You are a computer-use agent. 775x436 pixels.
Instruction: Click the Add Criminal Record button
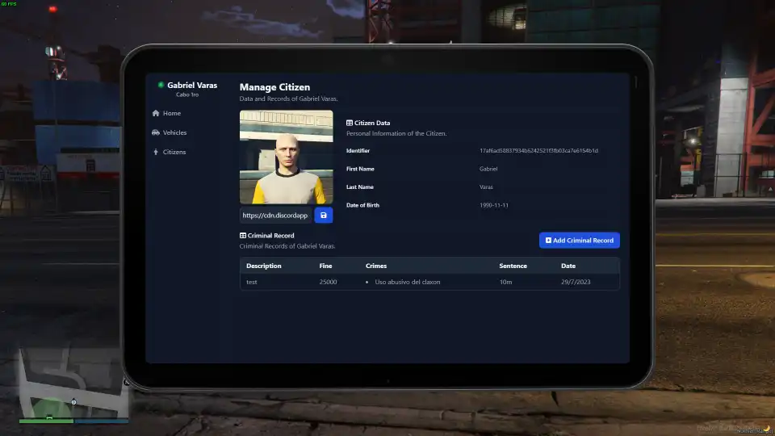pos(580,241)
